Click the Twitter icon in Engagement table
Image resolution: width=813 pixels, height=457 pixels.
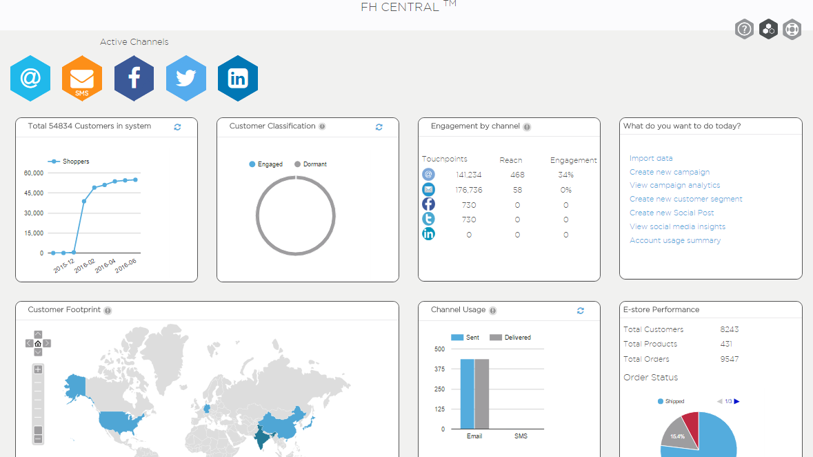[428, 219]
